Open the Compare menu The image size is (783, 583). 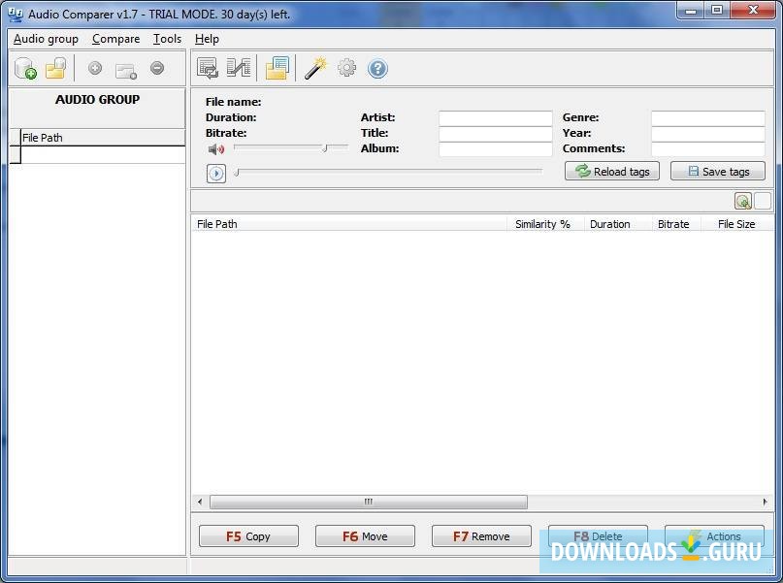[x=115, y=39]
